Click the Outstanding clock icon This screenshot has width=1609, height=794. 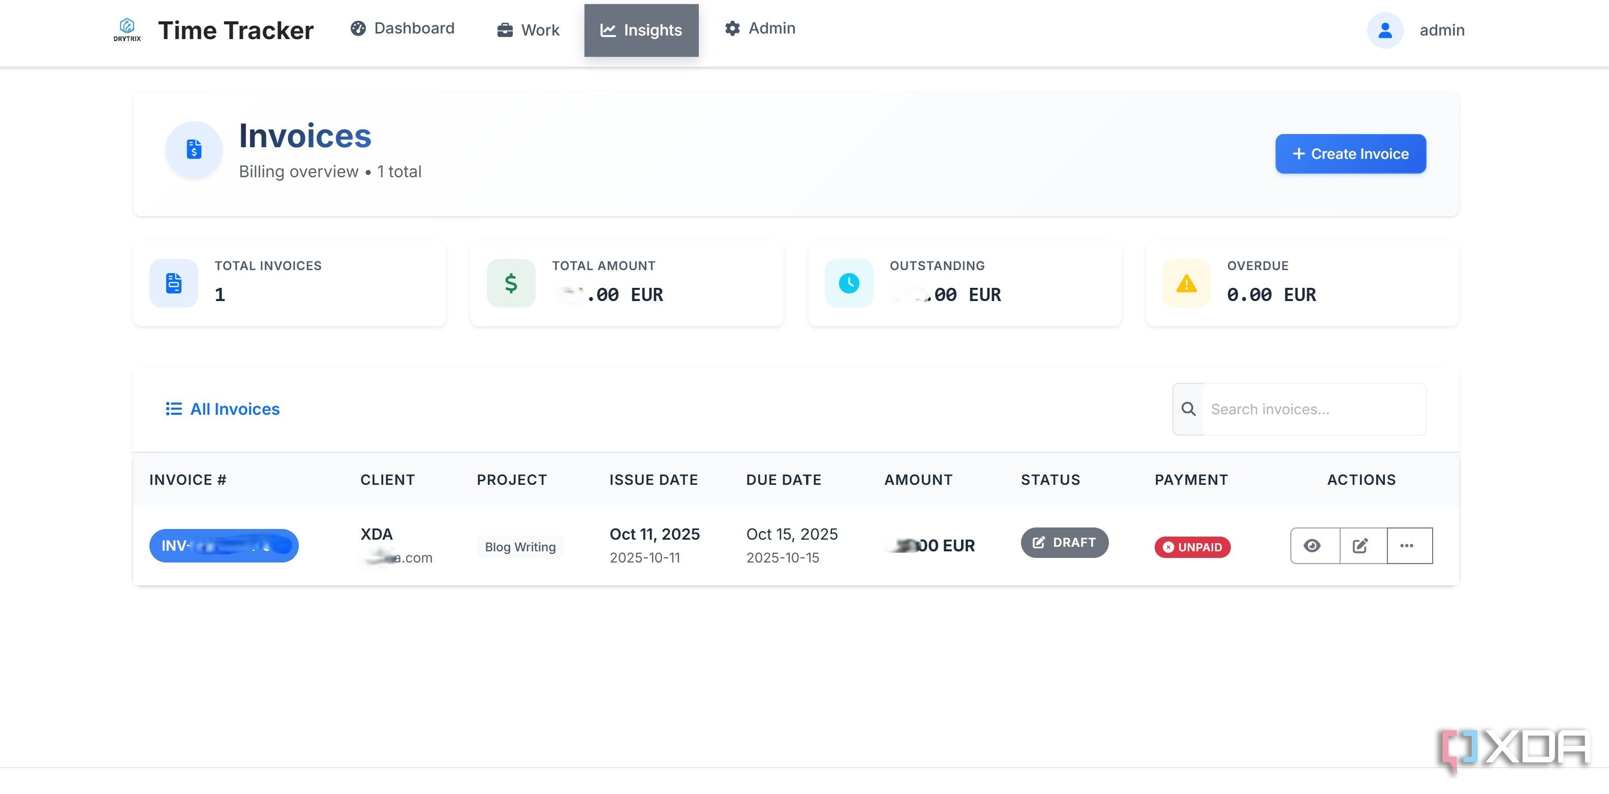point(849,283)
